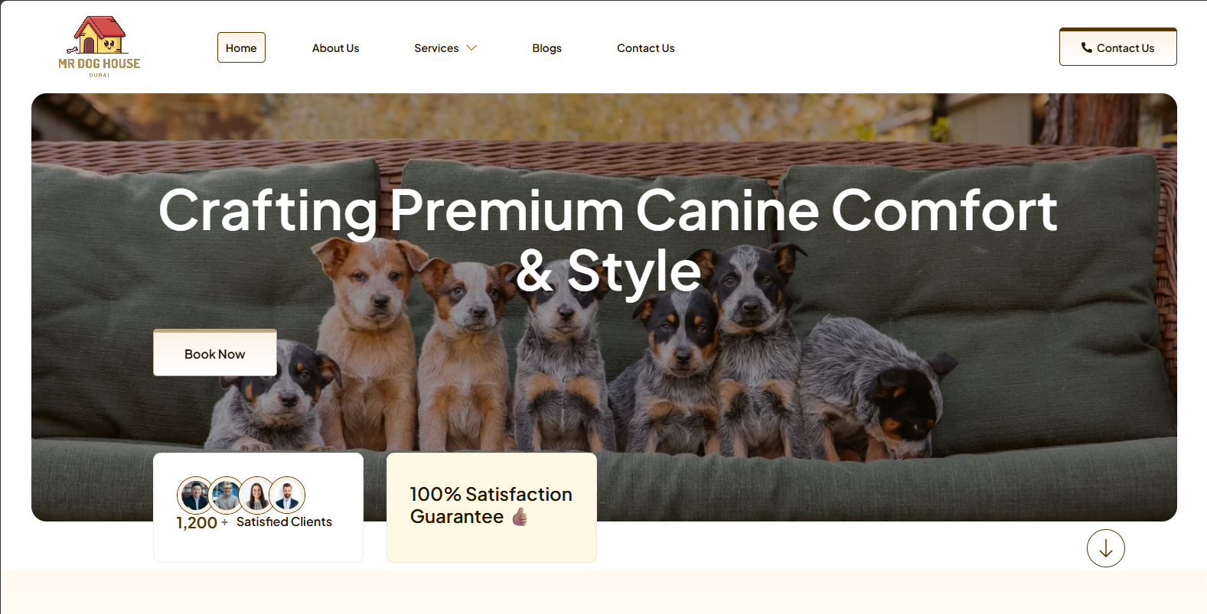Click the scroll-down arrow circle icon
The image size is (1207, 614).
[x=1105, y=548]
